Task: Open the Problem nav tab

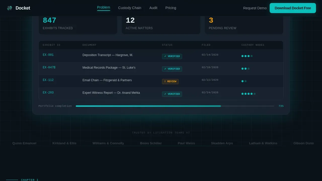Action: pos(104,8)
